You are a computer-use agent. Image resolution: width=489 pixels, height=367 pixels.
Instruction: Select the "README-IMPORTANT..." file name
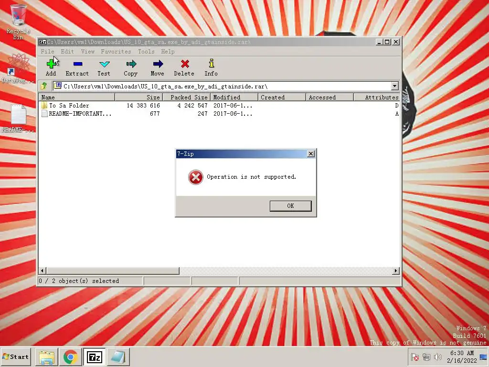point(80,114)
